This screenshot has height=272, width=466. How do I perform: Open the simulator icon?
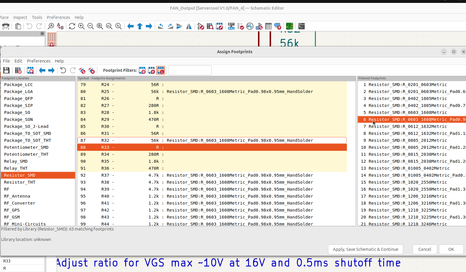pyautogui.click(x=250, y=26)
